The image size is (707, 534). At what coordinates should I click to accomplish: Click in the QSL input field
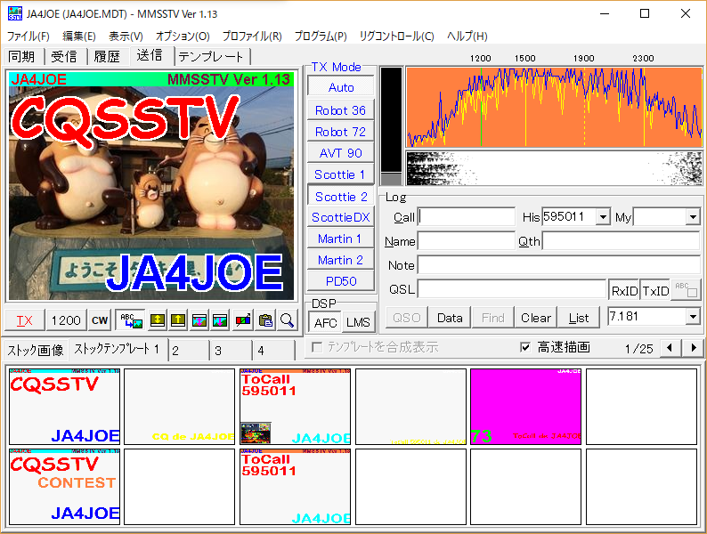[x=512, y=289]
